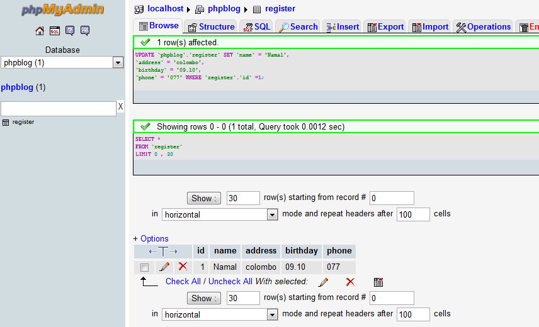This screenshot has width=539, height=327.
Task: Click the server icon in breadcrumb
Action: 139,9
